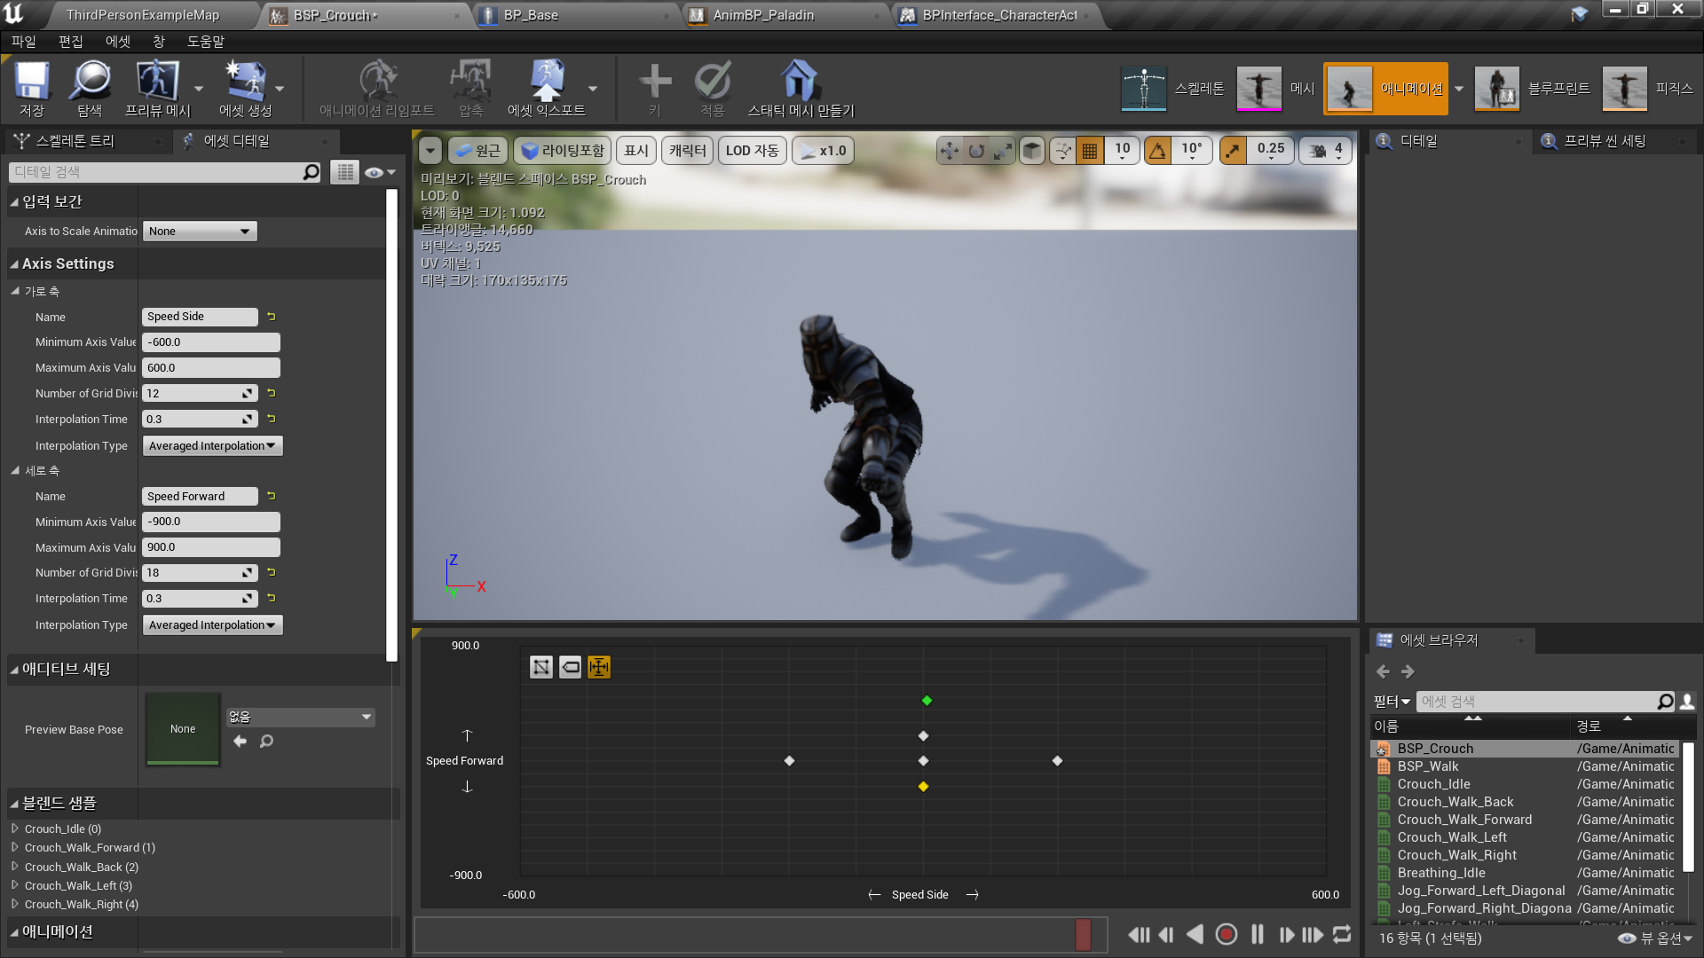
Task: Open the 파일 menu
Action: point(23,41)
